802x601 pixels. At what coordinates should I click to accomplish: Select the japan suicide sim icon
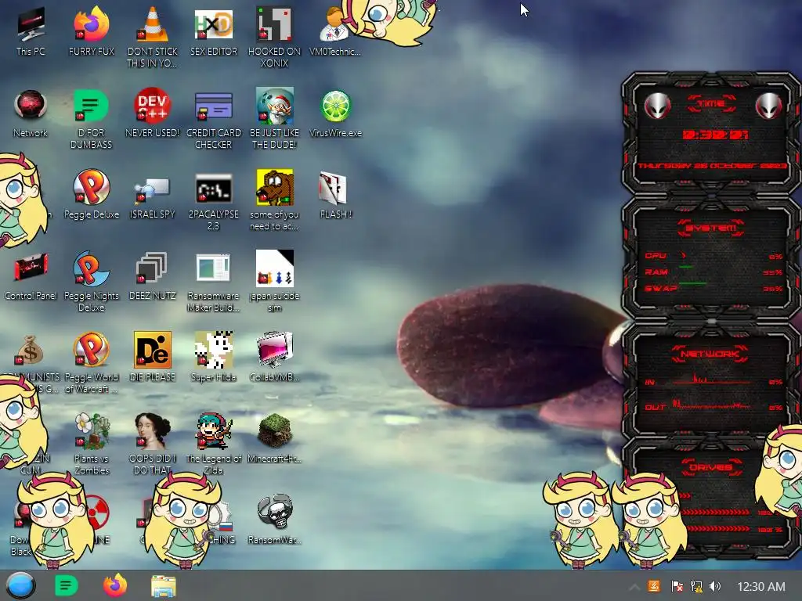point(275,282)
